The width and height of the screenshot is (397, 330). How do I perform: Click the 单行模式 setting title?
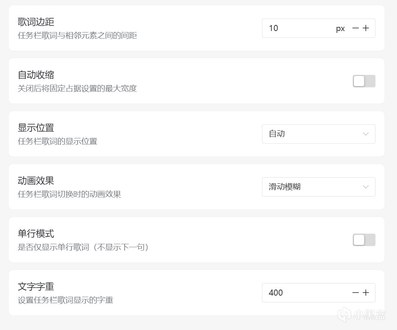pyautogui.click(x=36, y=234)
